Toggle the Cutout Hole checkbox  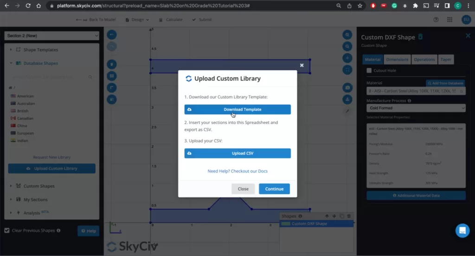(369, 70)
